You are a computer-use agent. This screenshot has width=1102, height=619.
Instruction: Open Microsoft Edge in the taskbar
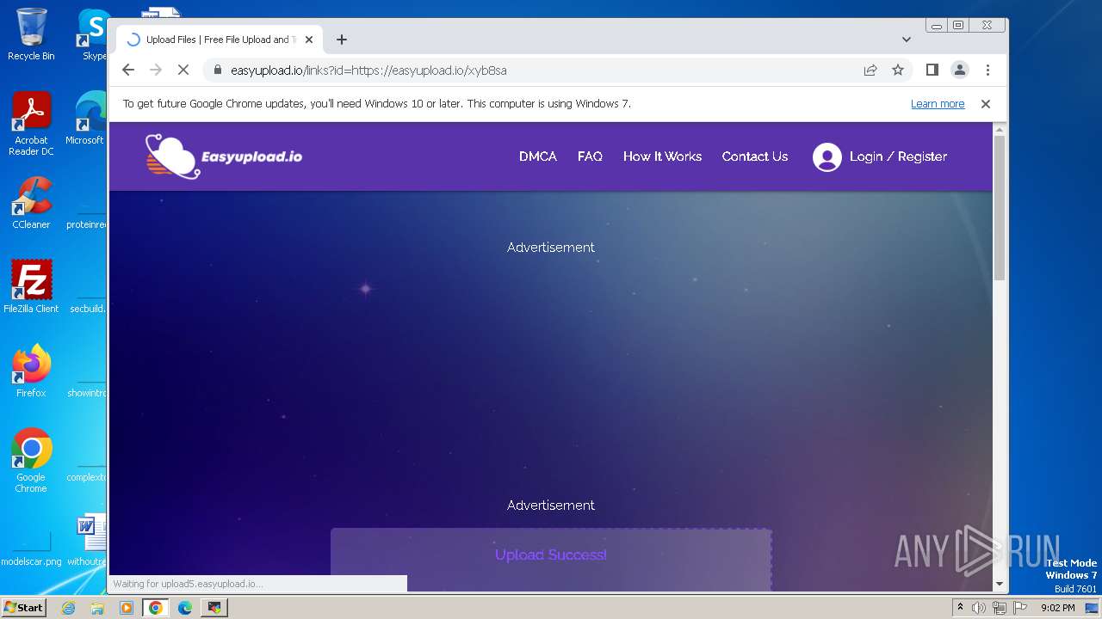pyautogui.click(x=185, y=608)
